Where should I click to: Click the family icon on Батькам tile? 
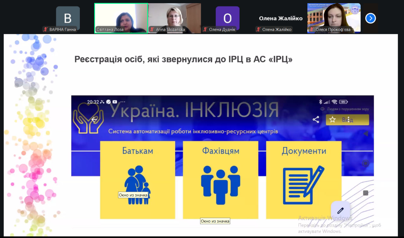[137, 185]
